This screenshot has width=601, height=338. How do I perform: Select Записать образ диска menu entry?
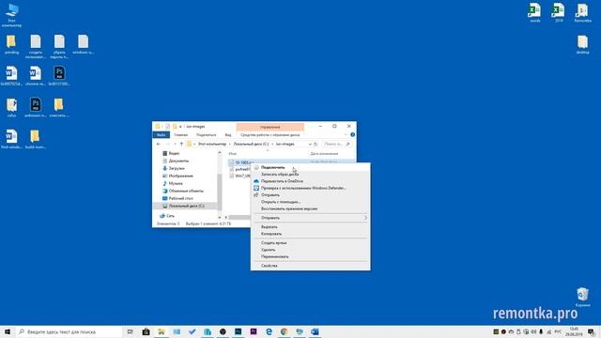click(280, 174)
